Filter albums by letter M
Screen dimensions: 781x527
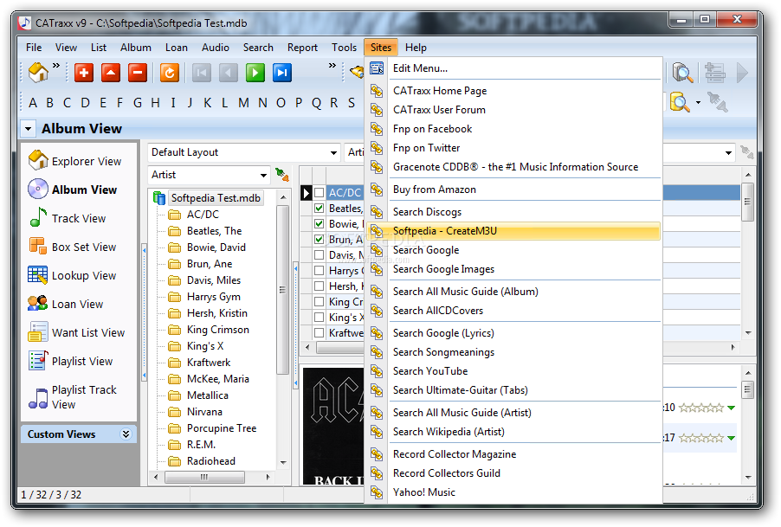(x=243, y=102)
